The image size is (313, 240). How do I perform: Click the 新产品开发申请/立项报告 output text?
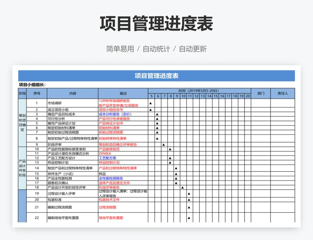pyautogui.click(x=119, y=105)
